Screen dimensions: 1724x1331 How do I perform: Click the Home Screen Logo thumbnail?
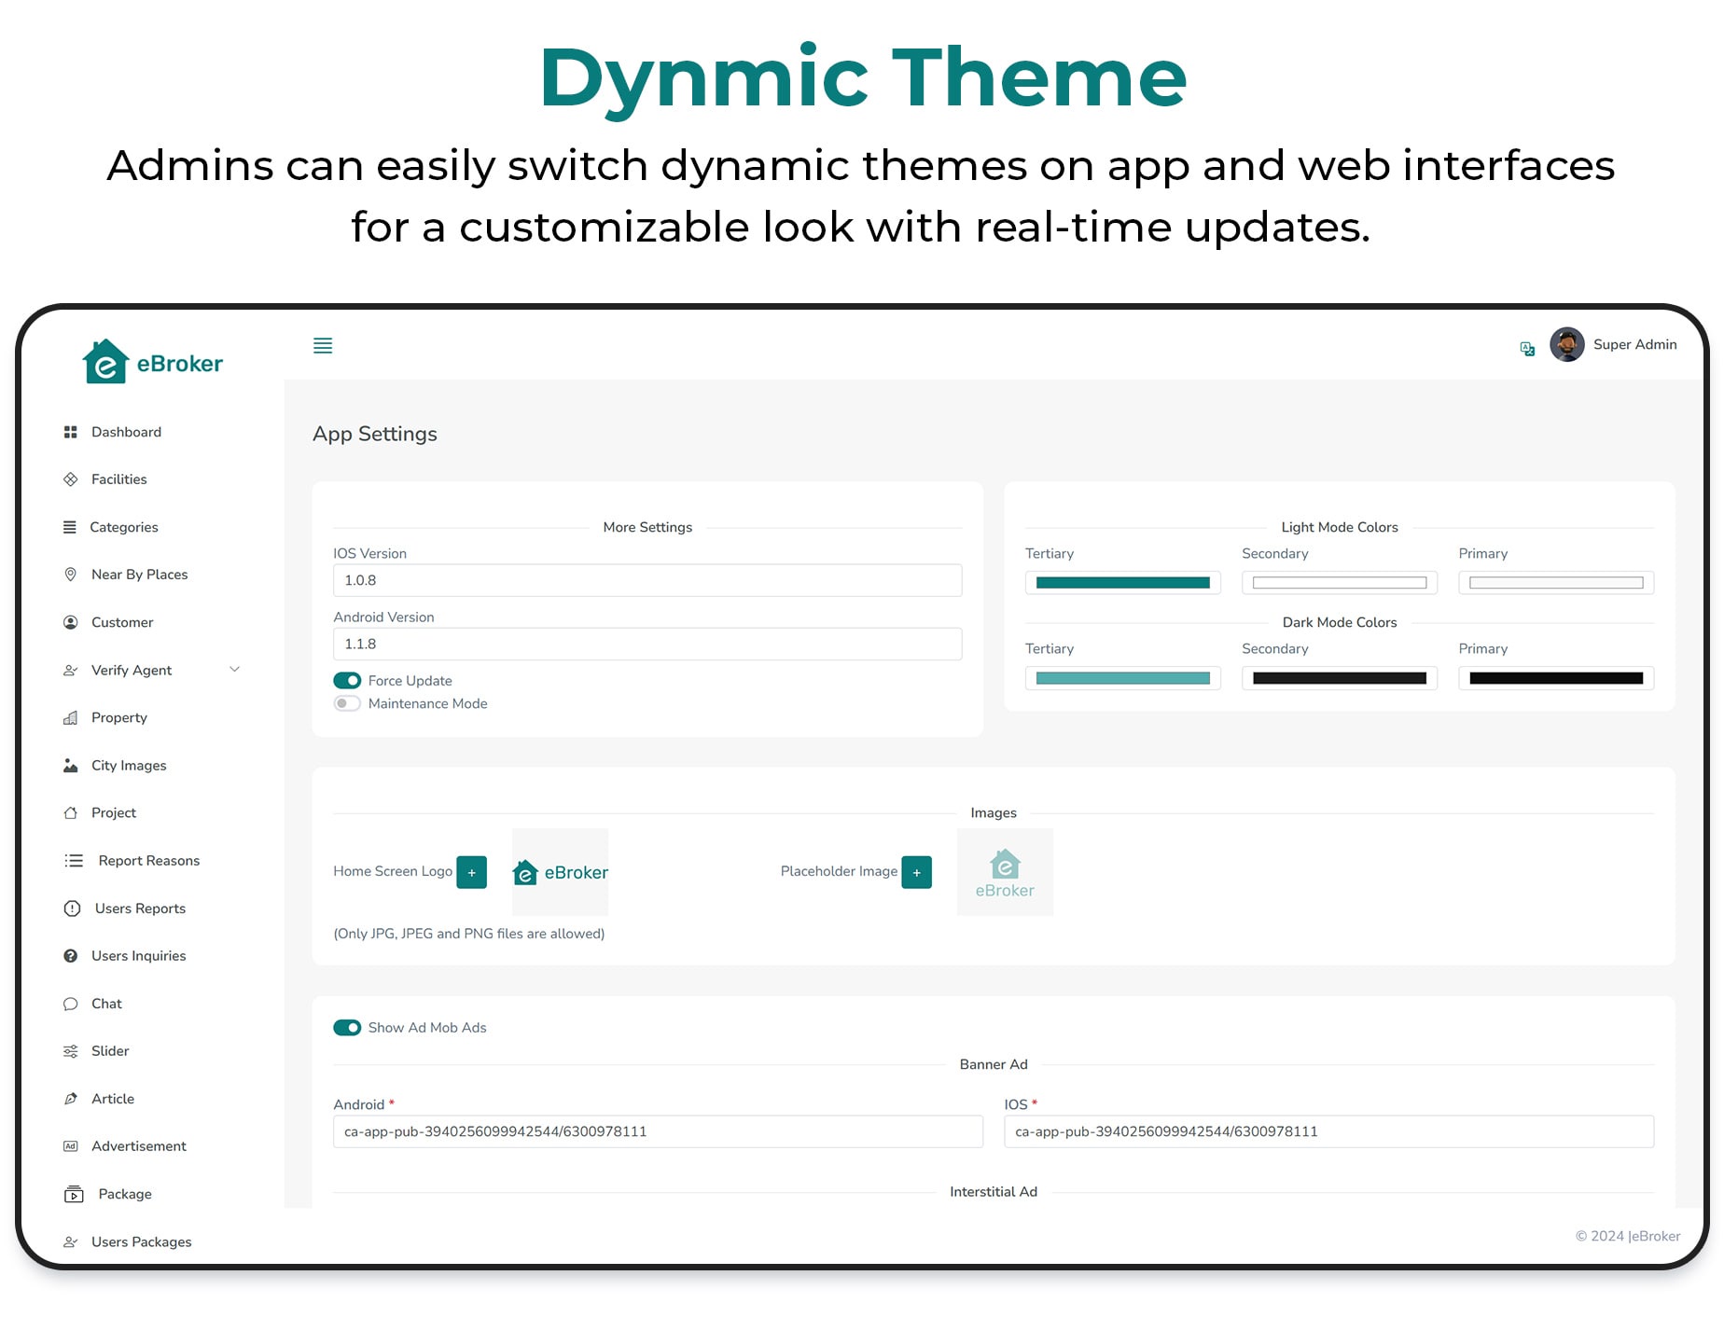click(x=560, y=872)
